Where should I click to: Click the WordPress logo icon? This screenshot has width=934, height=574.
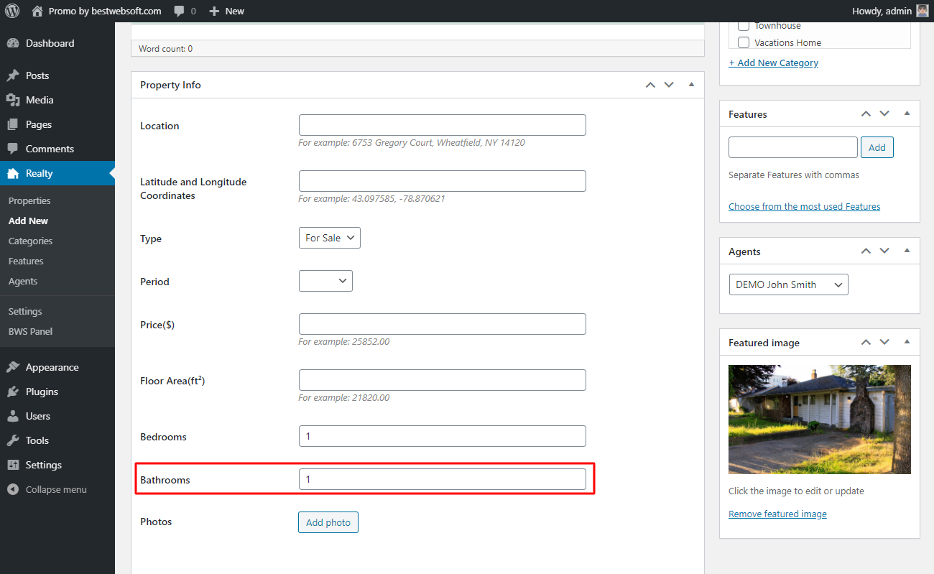pos(12,11)
